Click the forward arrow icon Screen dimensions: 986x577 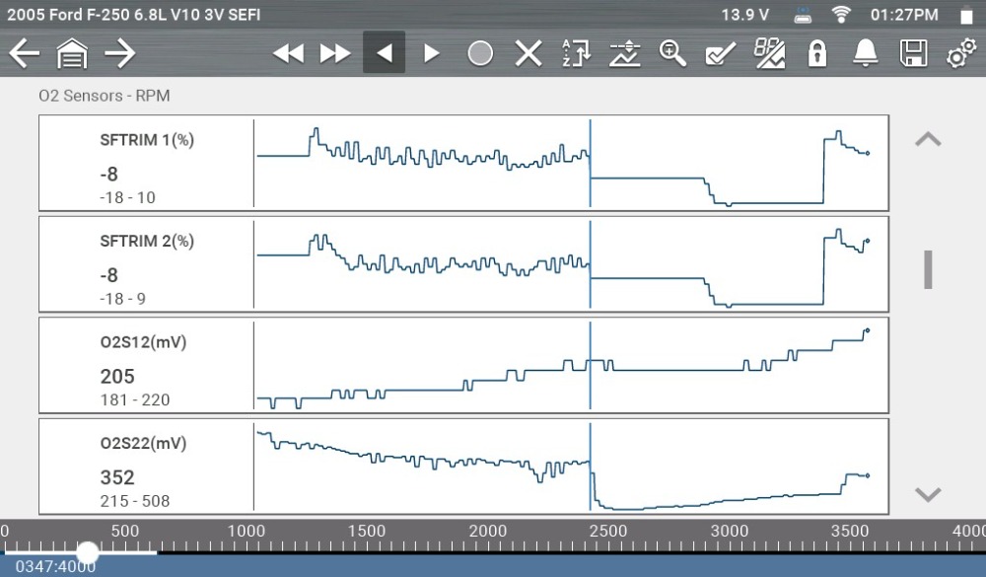point(119,53)
